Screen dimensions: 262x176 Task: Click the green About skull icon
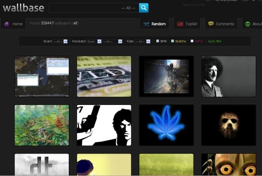click(248, 24)
